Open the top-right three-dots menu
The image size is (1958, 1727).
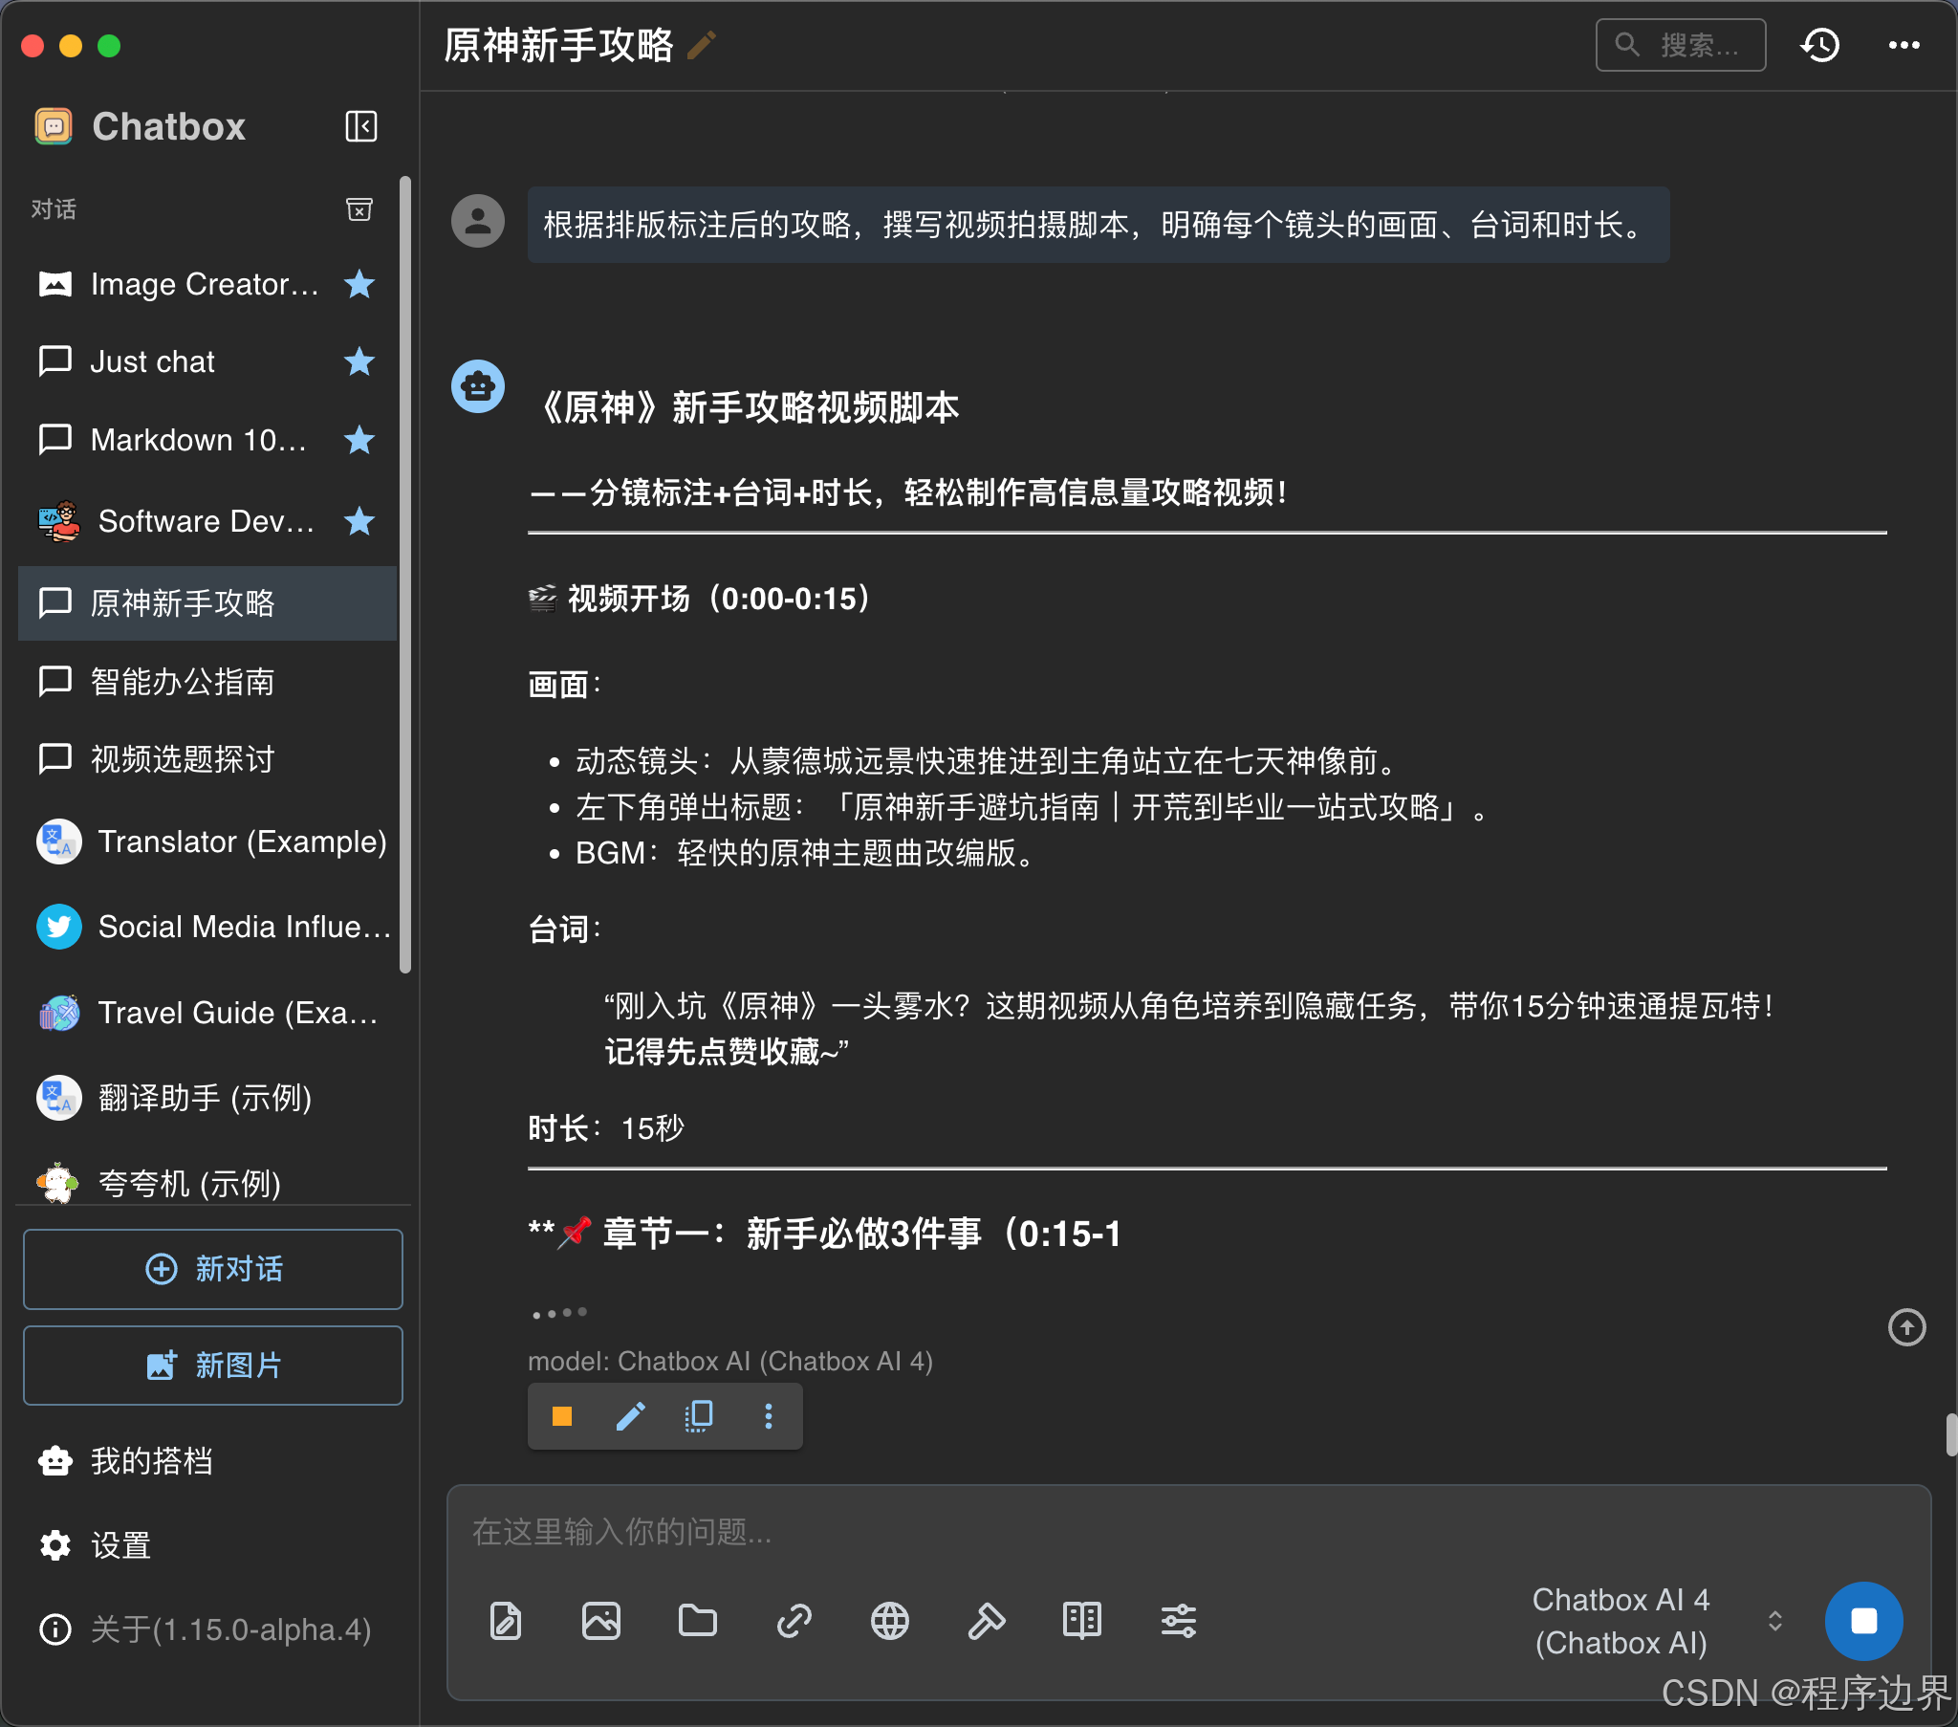click(x=1904, y=45)
